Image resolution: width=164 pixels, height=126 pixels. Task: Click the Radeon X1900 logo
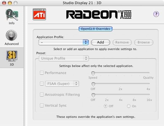(99, 14)
